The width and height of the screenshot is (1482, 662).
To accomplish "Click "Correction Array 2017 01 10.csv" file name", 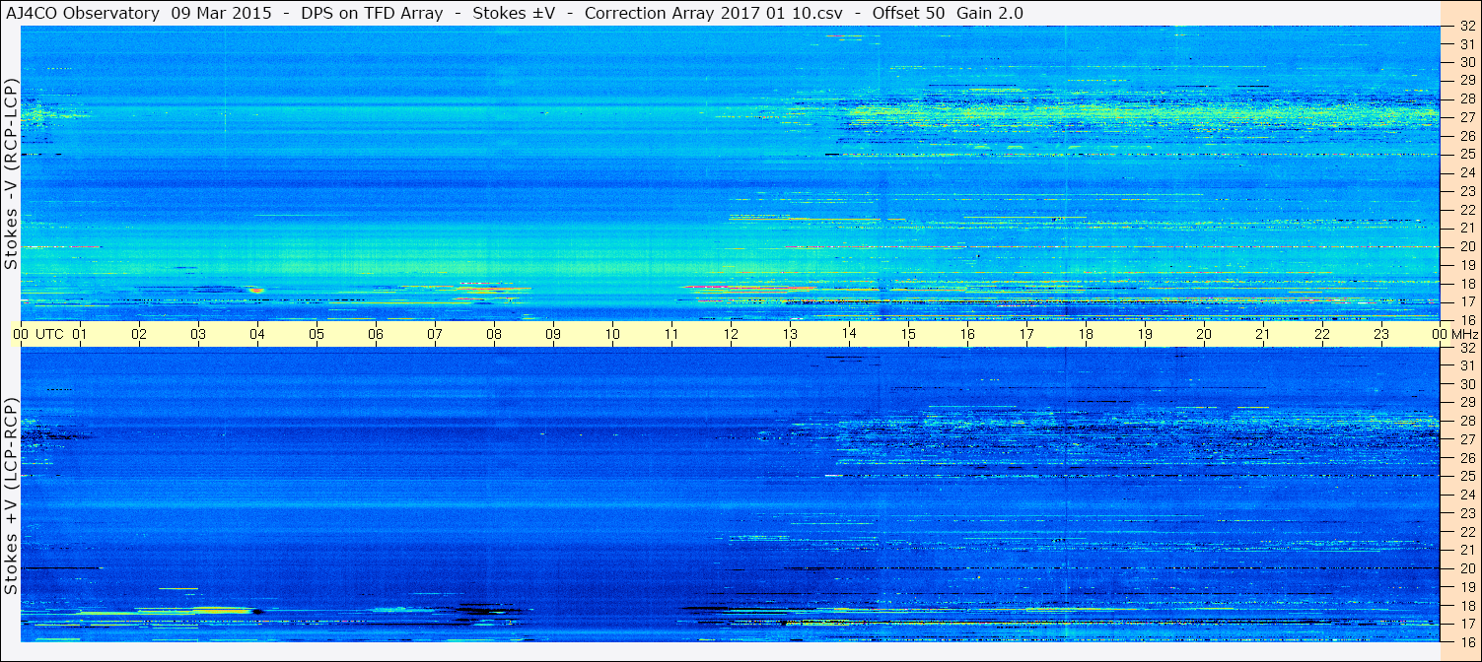I will (714, 14).
